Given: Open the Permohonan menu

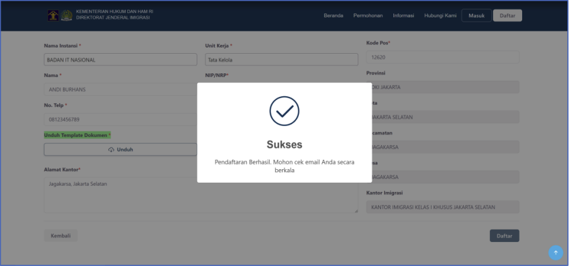Looking at the screenshot, I should coord(368,15).
